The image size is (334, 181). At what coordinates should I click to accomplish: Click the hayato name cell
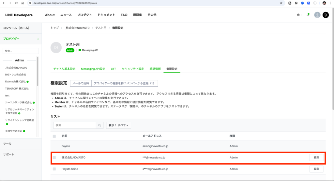click(66, 146)
